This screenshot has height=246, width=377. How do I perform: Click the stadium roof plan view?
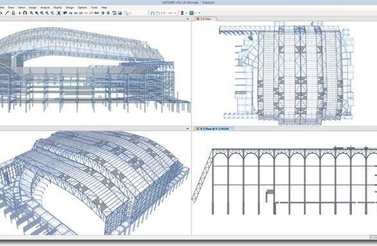coord(286,73)
